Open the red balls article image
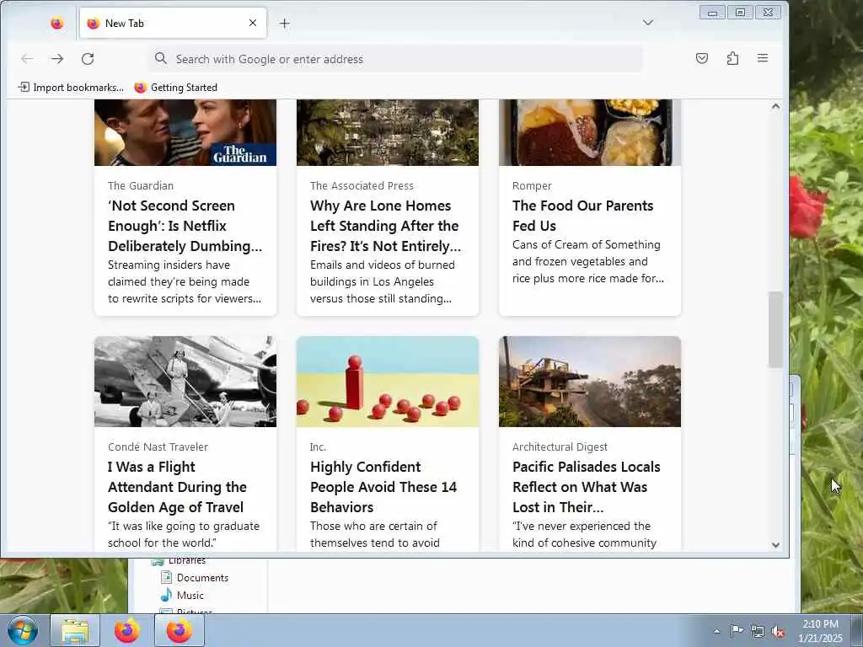863x647 pixels. point(388,382)
